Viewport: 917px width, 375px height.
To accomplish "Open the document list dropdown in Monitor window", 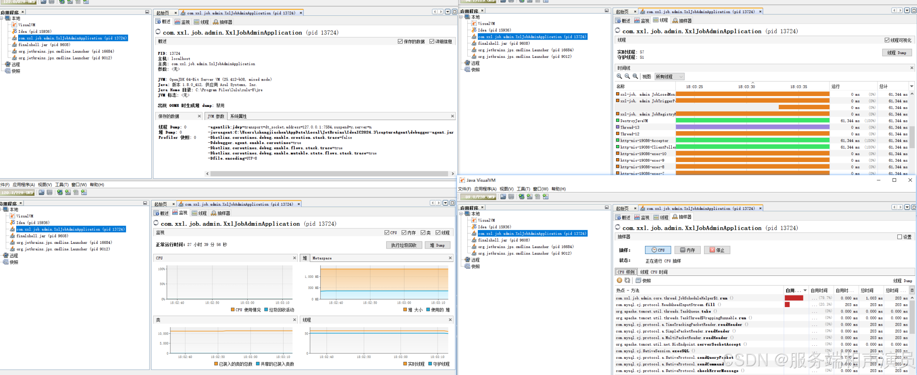I will [x=445, y=203].
